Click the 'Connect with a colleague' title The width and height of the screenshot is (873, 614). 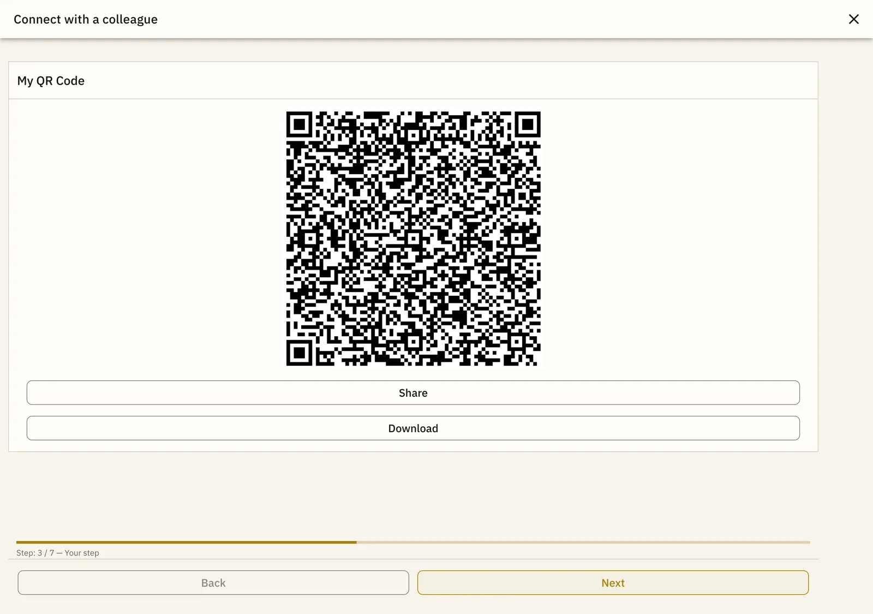[86, 20]
